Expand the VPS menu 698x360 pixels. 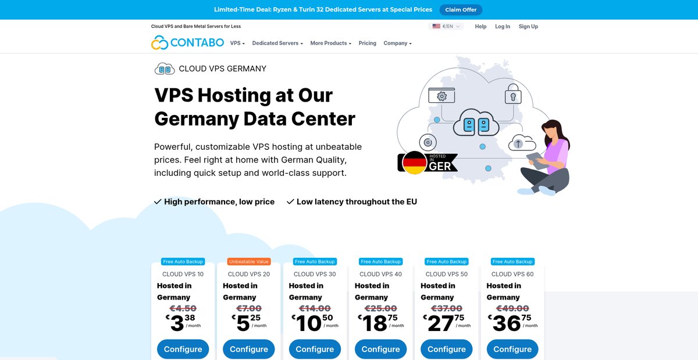click(x=237, y=43)
